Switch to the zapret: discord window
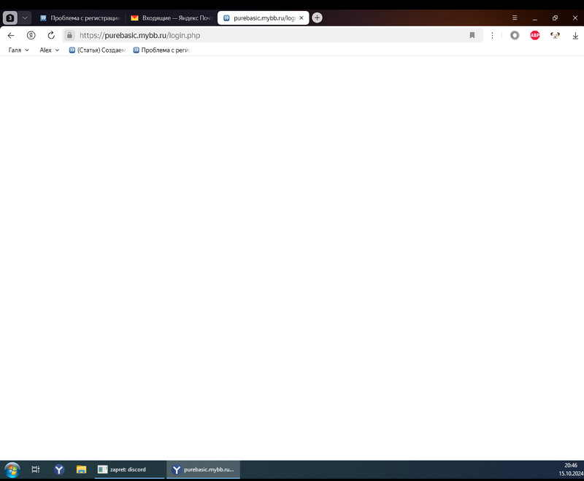584x481 pixels. [x=129, y=469]
